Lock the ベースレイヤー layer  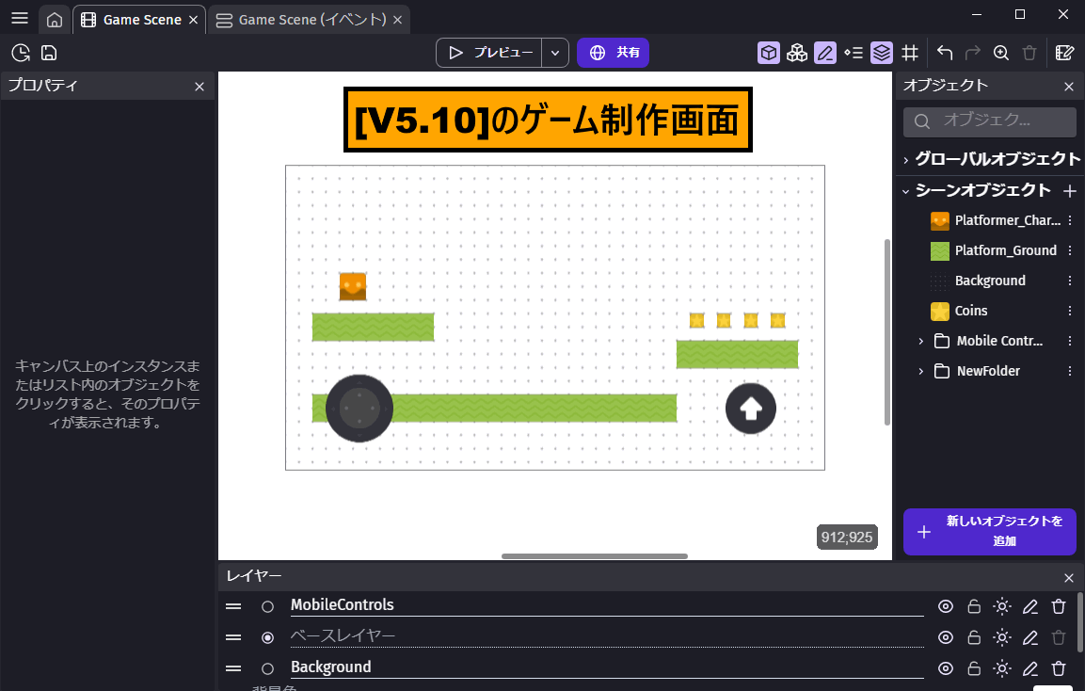pos(974,637)
